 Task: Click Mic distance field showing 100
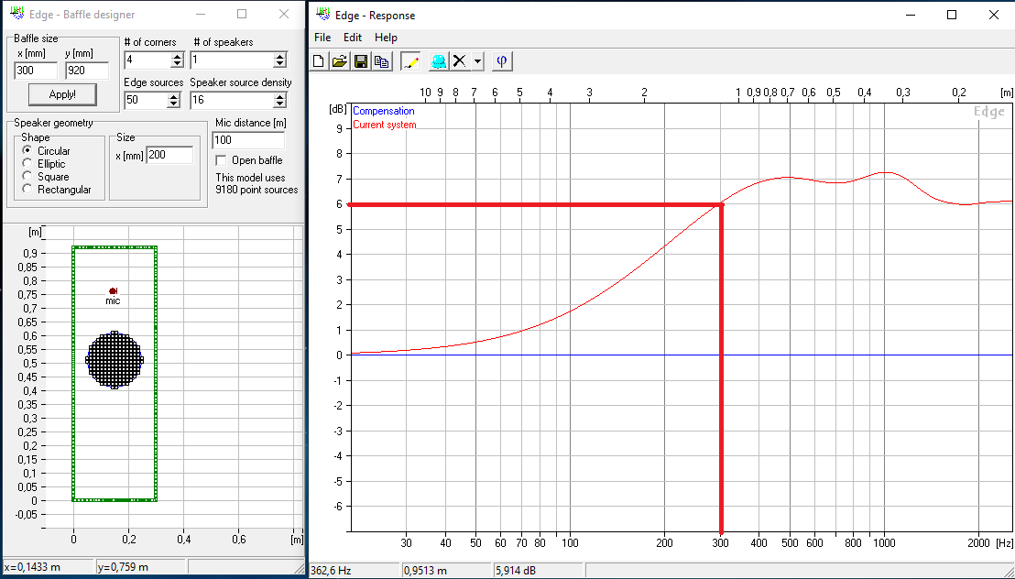pos(248,140)
